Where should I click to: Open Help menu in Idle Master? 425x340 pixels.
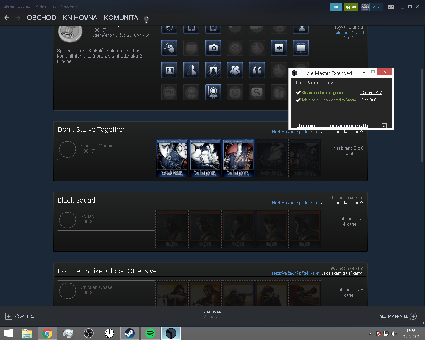pos(329,82)
